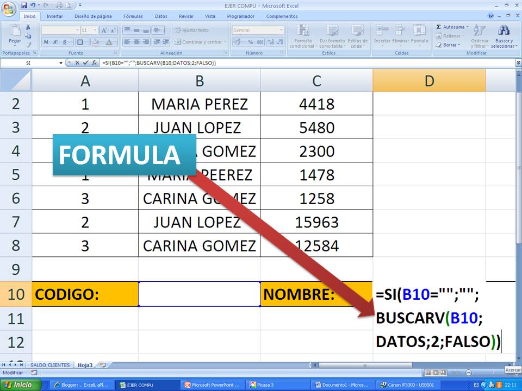Confirm the formula with the checkmark
The width and height of the screenshot is (522, 391).
85,62
